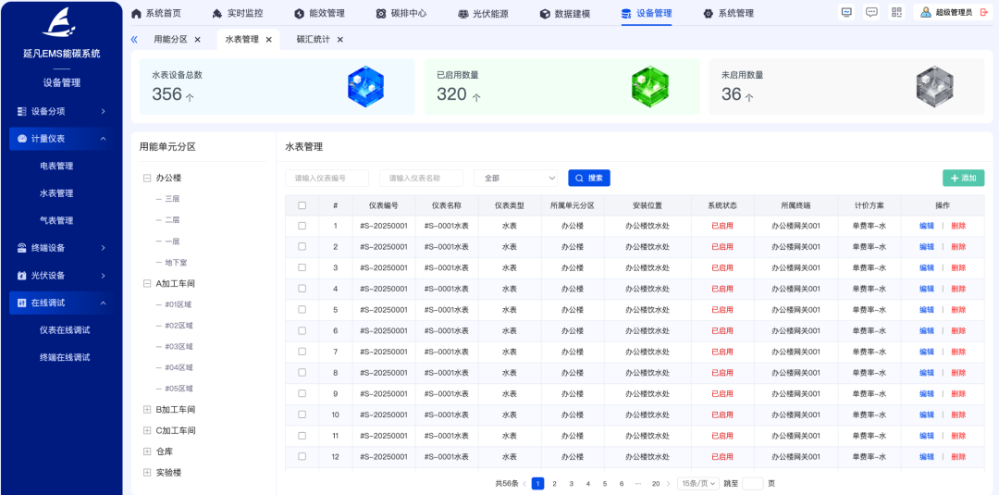The image size is (999, 495).
Task: Click the blue 搜索 button
Action: coord(589,178)
